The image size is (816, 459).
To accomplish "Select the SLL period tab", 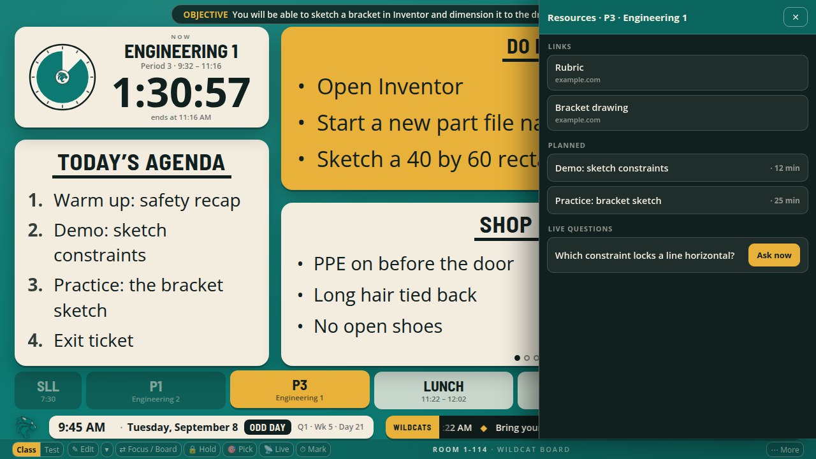I will click(48, 390).
